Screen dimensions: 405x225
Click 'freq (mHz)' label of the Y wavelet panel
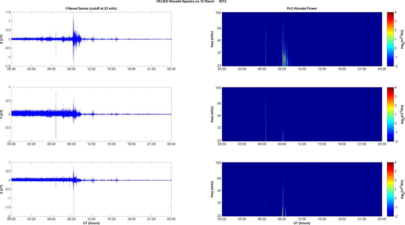pos(212,114)
